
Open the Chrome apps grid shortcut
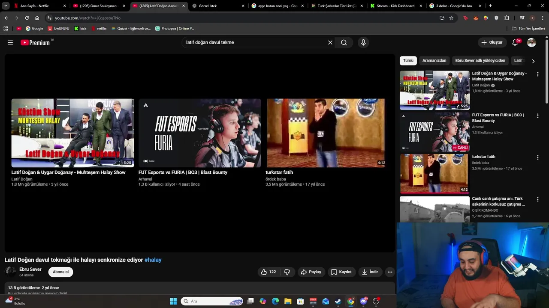click(x=6, y=29)
